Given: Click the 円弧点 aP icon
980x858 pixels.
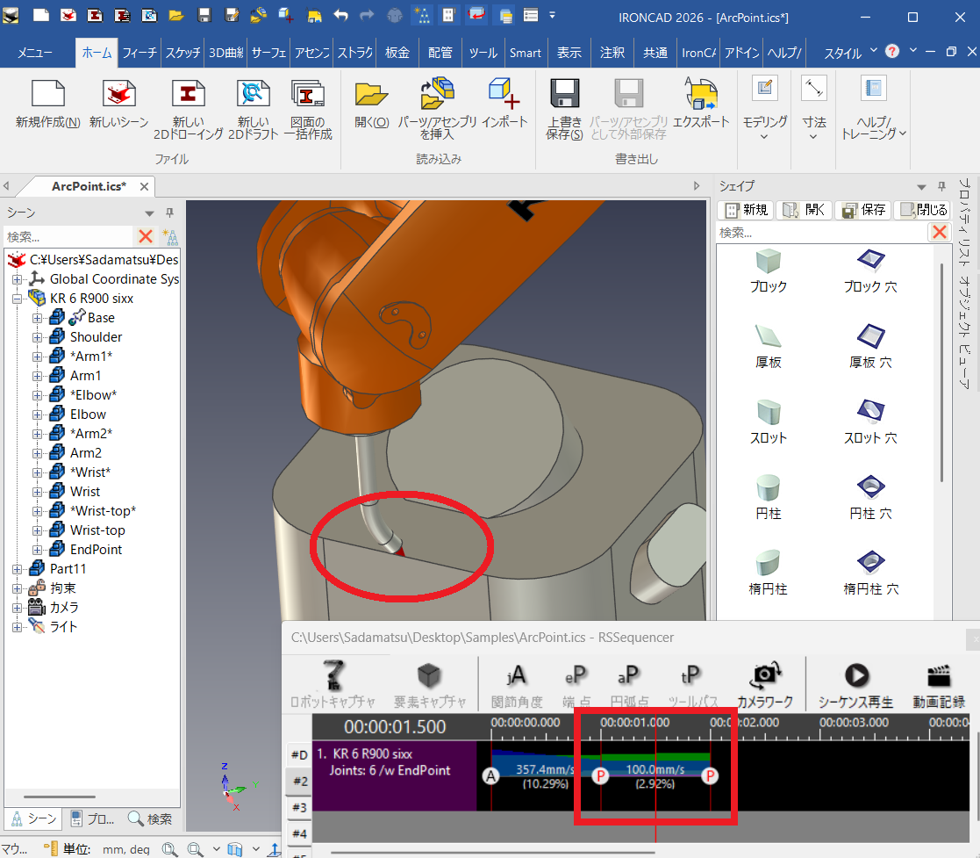Looking at the screenshot, I should [629, 684].
